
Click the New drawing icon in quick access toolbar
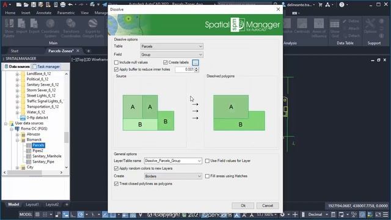point(19,4)
